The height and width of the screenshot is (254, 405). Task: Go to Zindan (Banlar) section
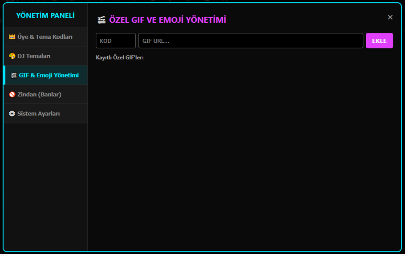[46, 94]
